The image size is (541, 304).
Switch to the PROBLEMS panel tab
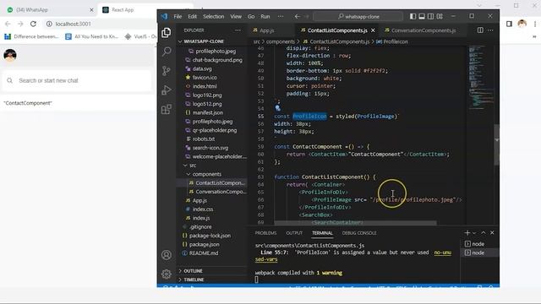click(265, 233)
